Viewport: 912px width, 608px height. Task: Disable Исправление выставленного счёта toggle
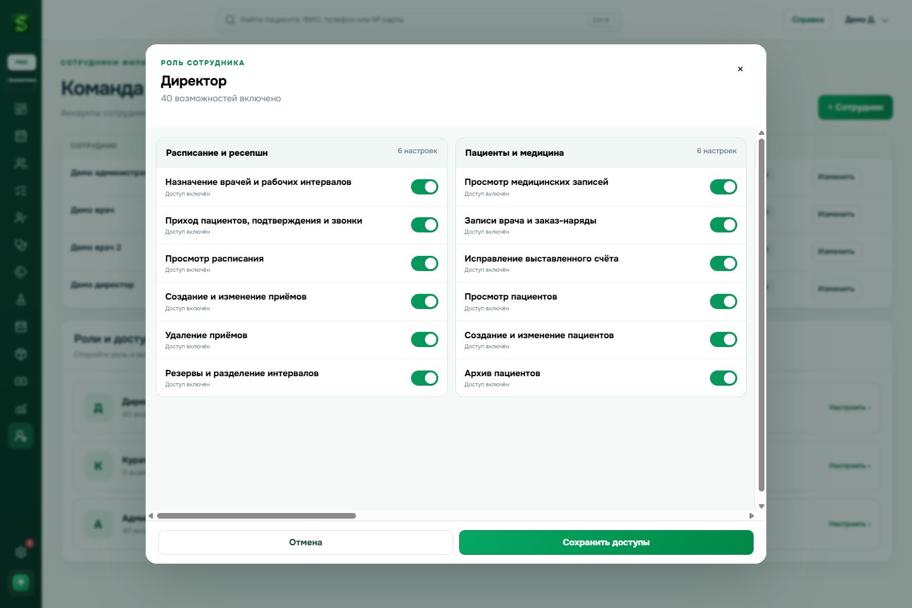tap(723, 263)
